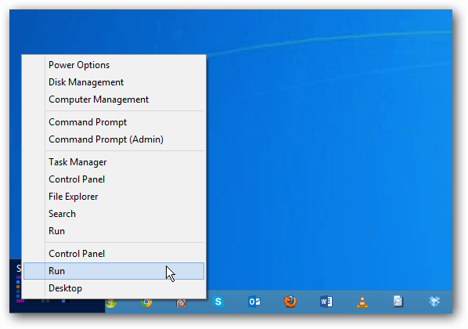Open VLC media player cone icon
The image size is (468, 329).
[x=362, y=302]
